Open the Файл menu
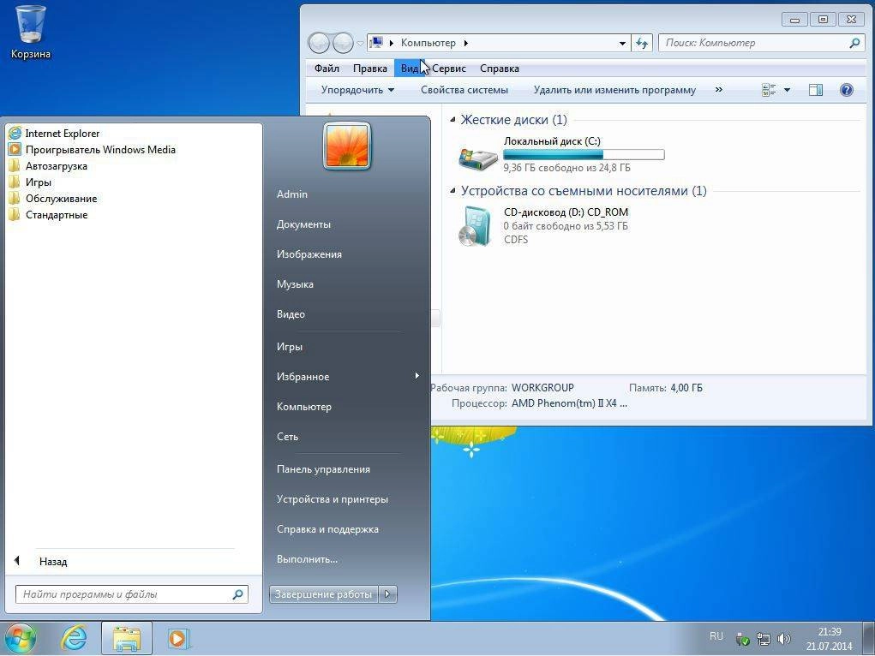Viewport: 875px width, 656px height. pos(327,68)
